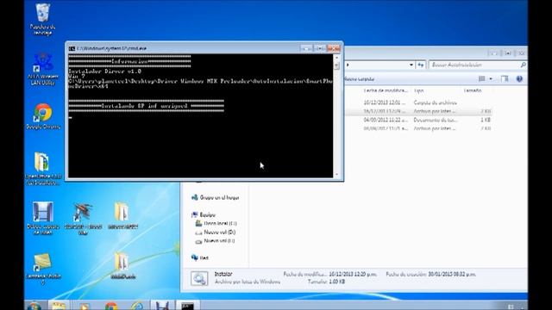Open the Google Chrome desktop shortcut
The width and height of the screenshot is (552, 310).
pos(42,116)
